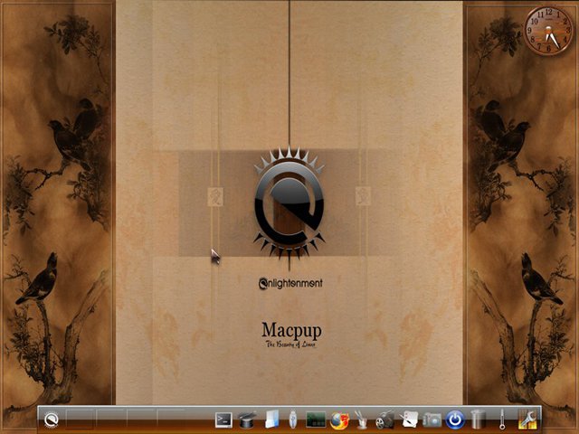This screenshot has height=434, width=579.
Task: Switch to the fourth virtual desktop in pager
Action: point(172,419)
